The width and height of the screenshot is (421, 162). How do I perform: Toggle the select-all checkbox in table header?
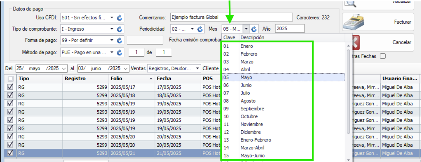pos(10,79)
